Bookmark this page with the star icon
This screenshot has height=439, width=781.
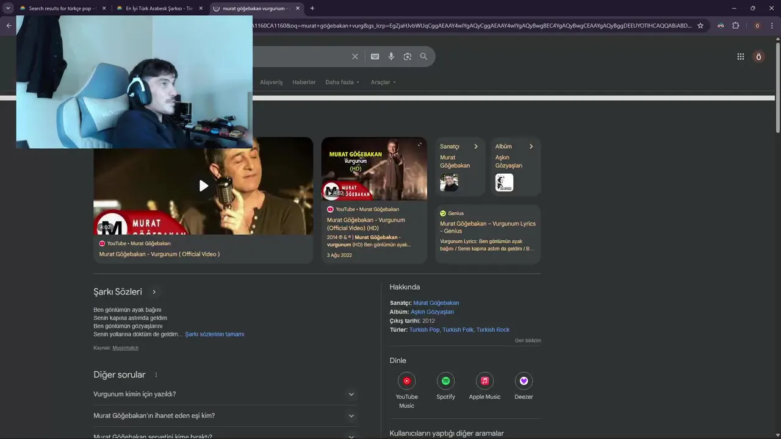tap(700, 26)
